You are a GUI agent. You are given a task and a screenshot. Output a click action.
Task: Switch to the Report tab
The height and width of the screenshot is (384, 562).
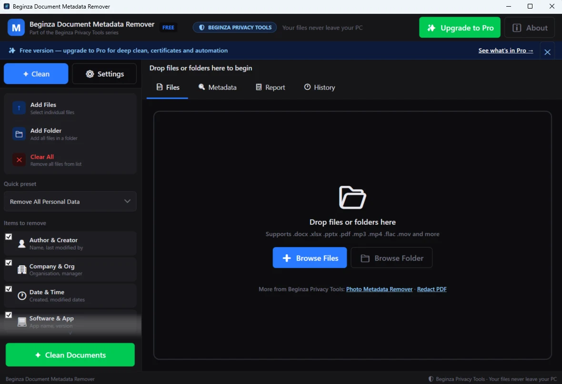(270, 87)
